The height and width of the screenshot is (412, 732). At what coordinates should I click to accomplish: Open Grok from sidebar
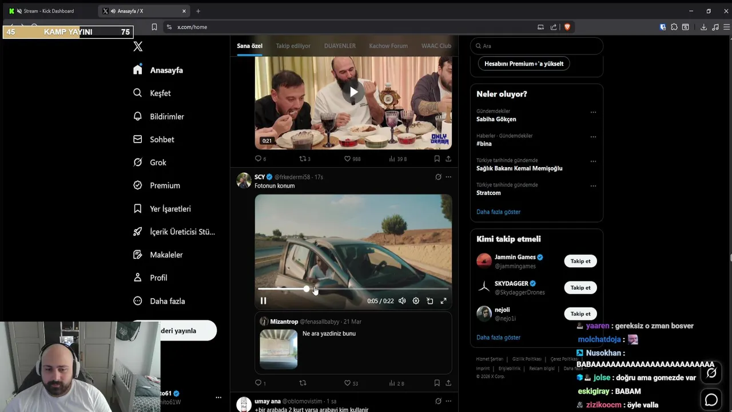coord(149,163)
